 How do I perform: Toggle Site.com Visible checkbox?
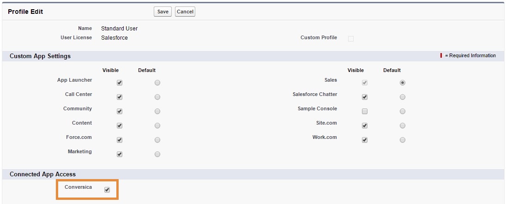365,126
